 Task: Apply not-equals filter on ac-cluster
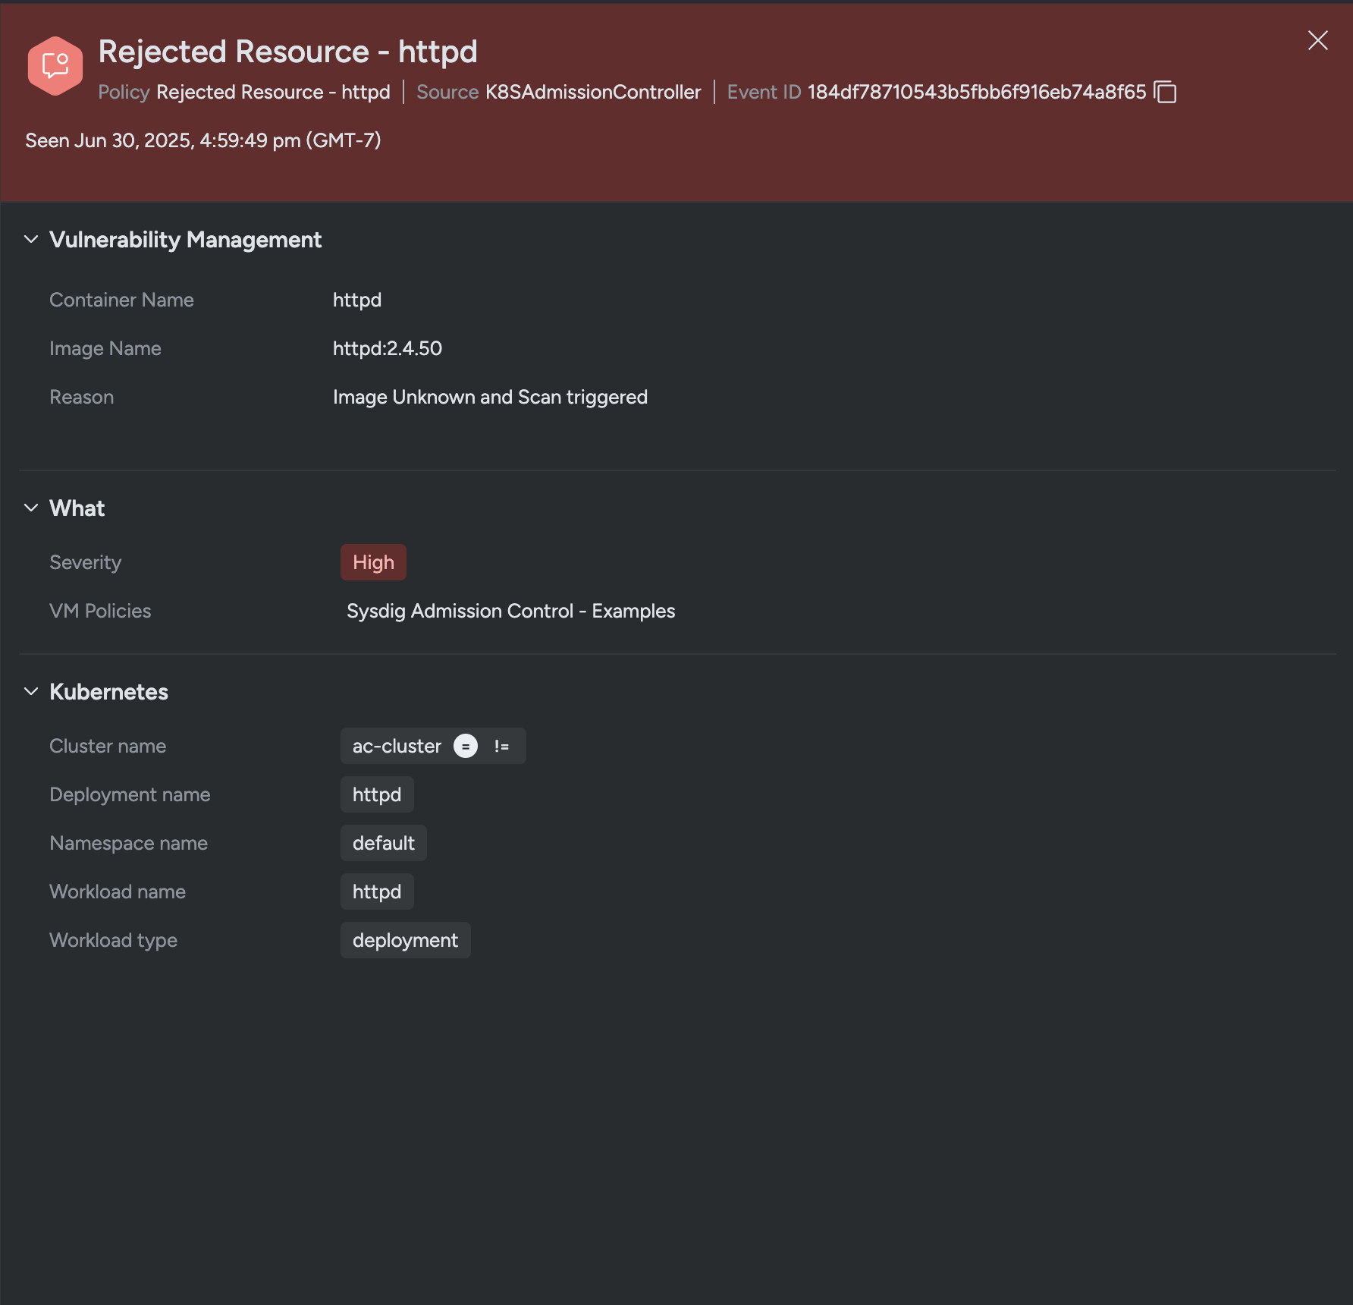(x=501, y=746)
